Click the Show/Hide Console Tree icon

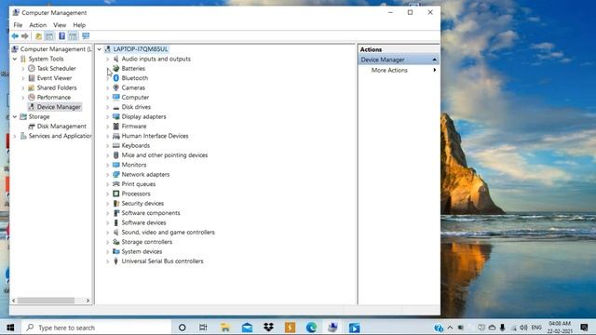(x=49, y=36)
